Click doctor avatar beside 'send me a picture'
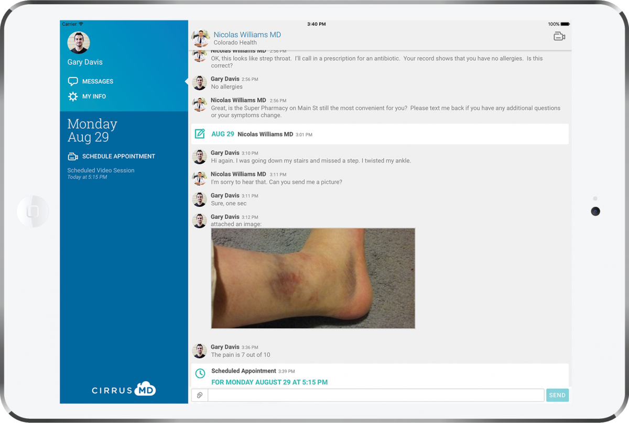The width and height of the screenshot is (629, 423). click(x=199, y=178)
